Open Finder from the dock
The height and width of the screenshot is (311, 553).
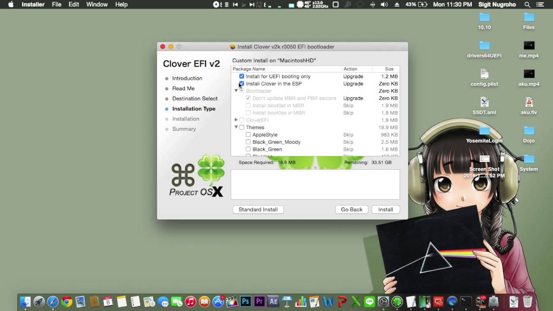point(25,301)
